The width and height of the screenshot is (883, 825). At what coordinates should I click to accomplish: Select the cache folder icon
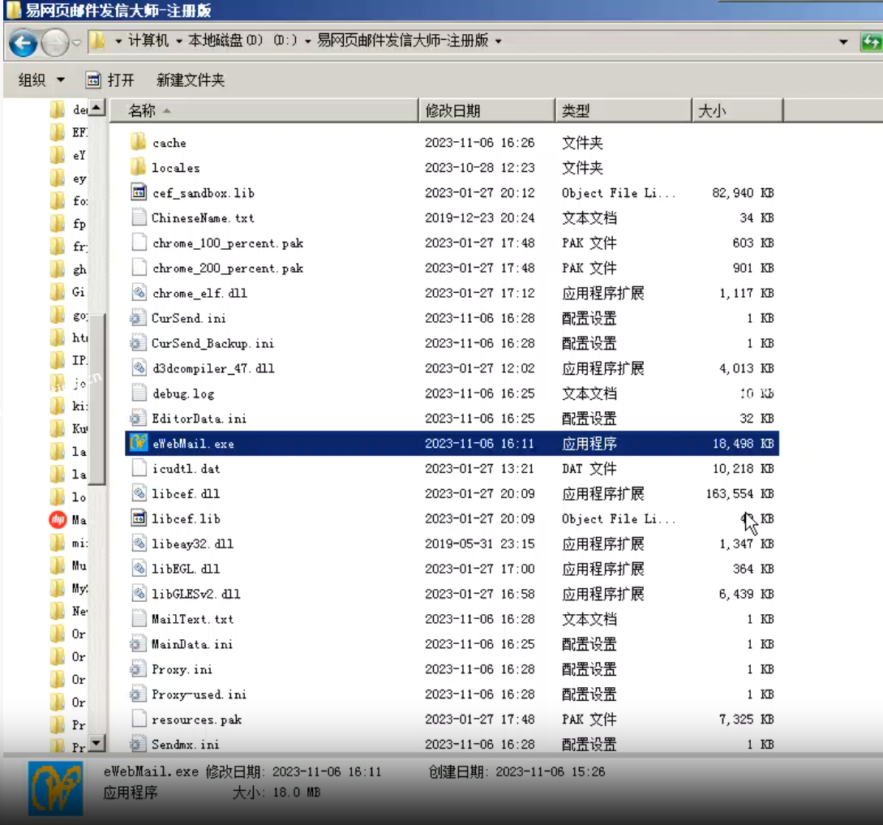[x=139, y=141]
